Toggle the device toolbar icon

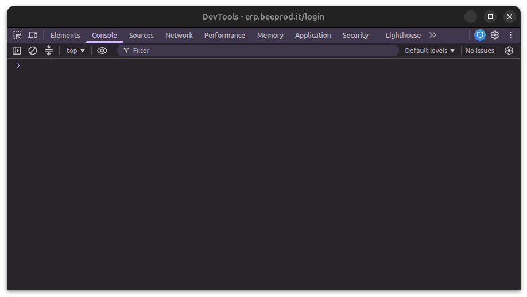pos(33,35)
